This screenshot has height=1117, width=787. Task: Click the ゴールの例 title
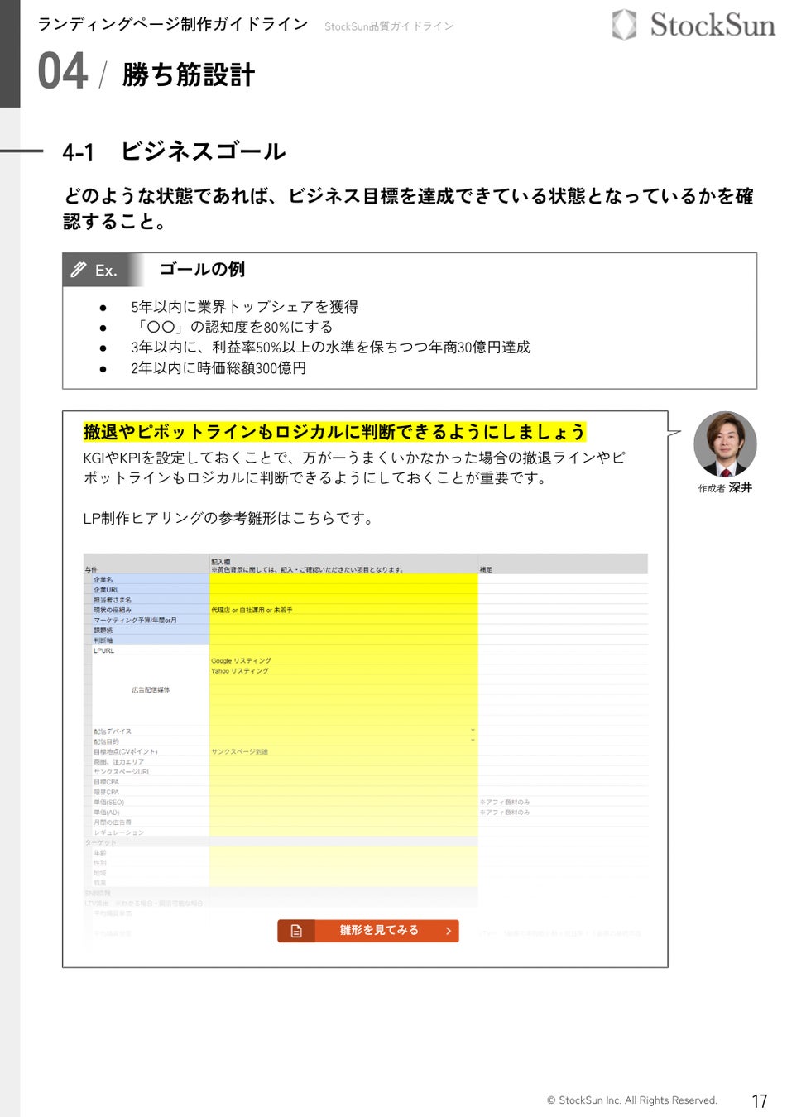point(202,270)
